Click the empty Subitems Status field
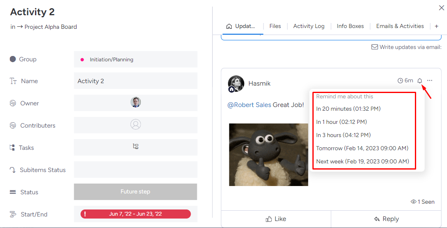This screenshot has width=447, height=228. pyautogui.click(x=136, y=170)
